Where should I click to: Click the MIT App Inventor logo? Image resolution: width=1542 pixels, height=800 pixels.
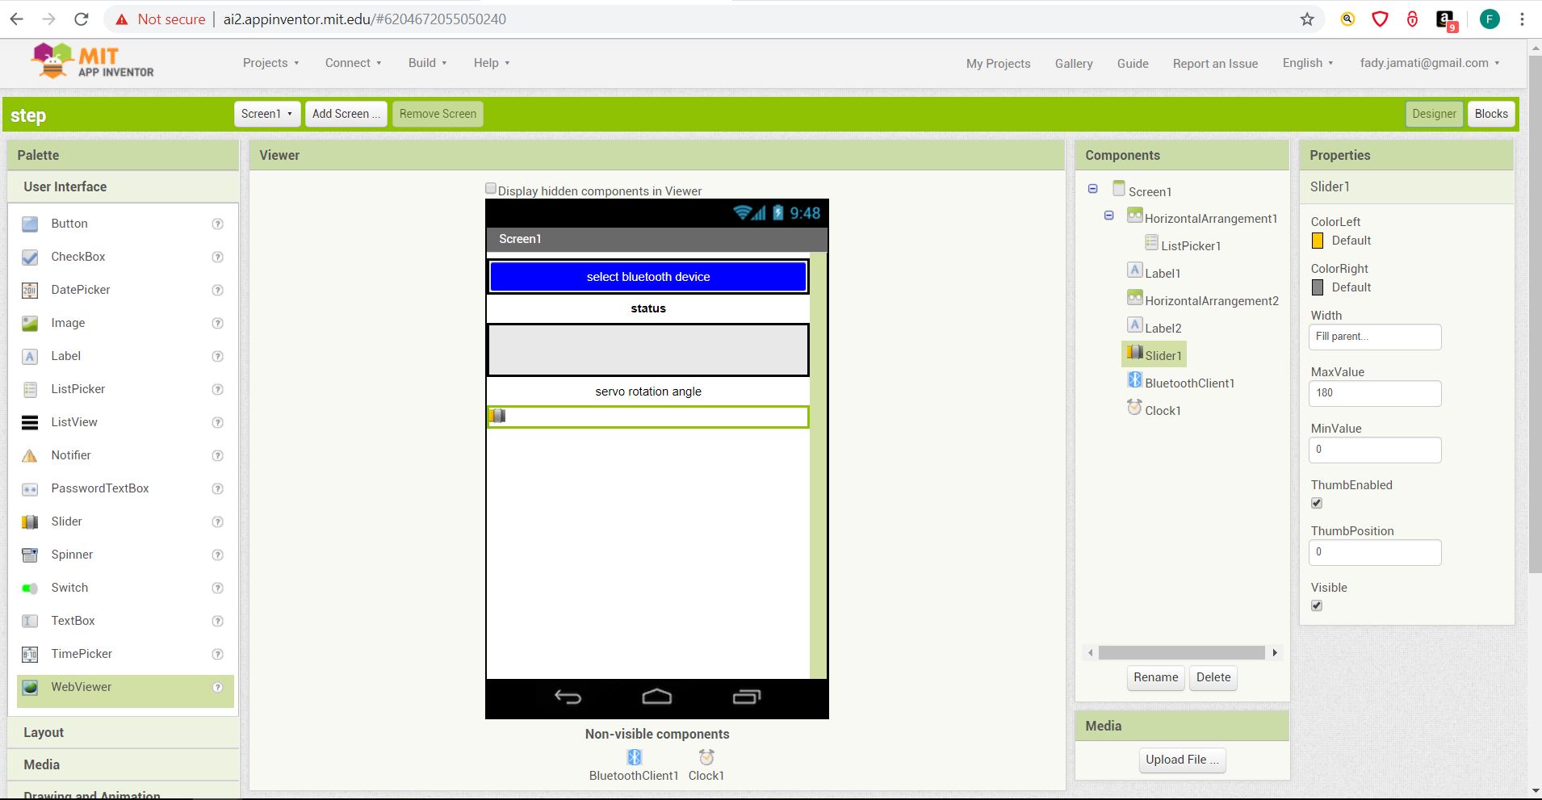coord(92,61)
